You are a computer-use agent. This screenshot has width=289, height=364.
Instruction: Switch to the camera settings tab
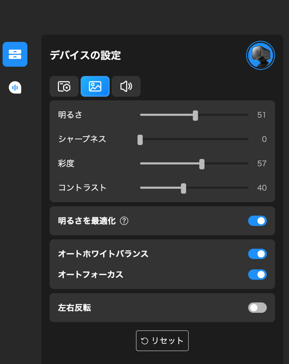click(x=64, y=86)
